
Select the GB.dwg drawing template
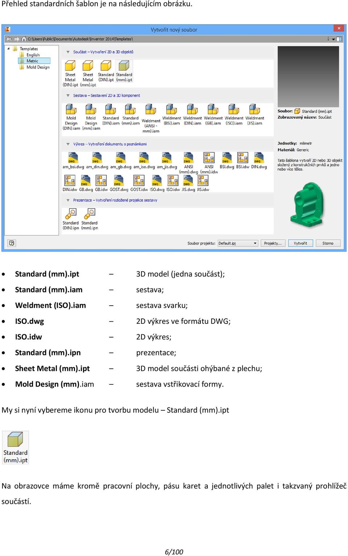86,183
